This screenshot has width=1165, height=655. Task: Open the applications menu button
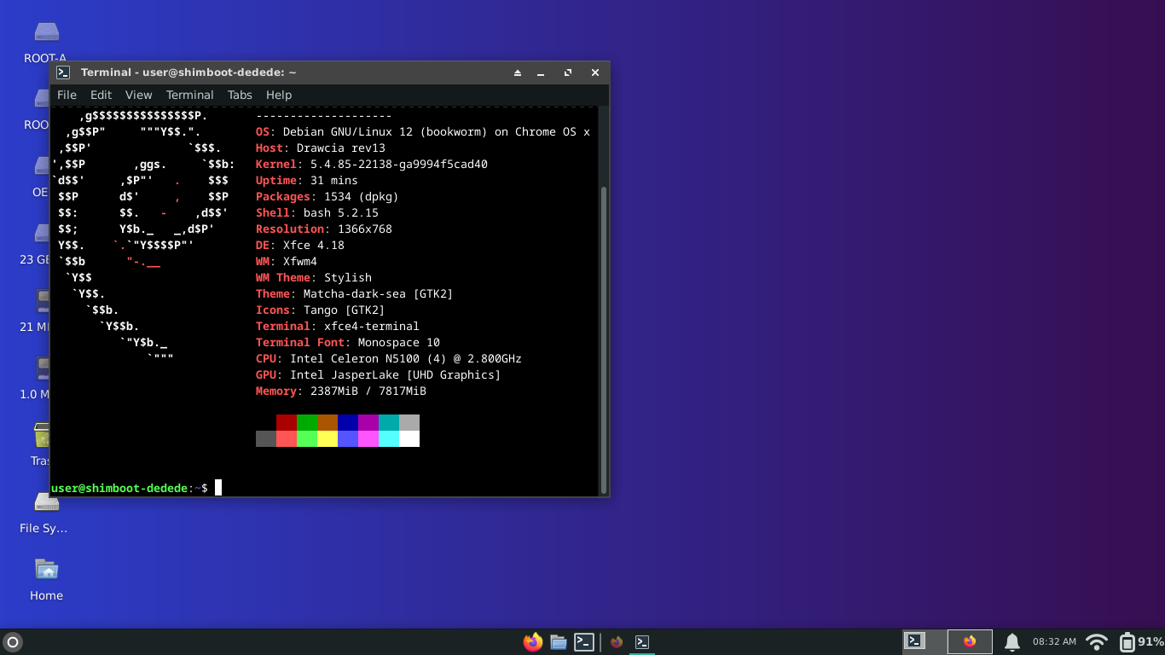[x=13, y=642]
